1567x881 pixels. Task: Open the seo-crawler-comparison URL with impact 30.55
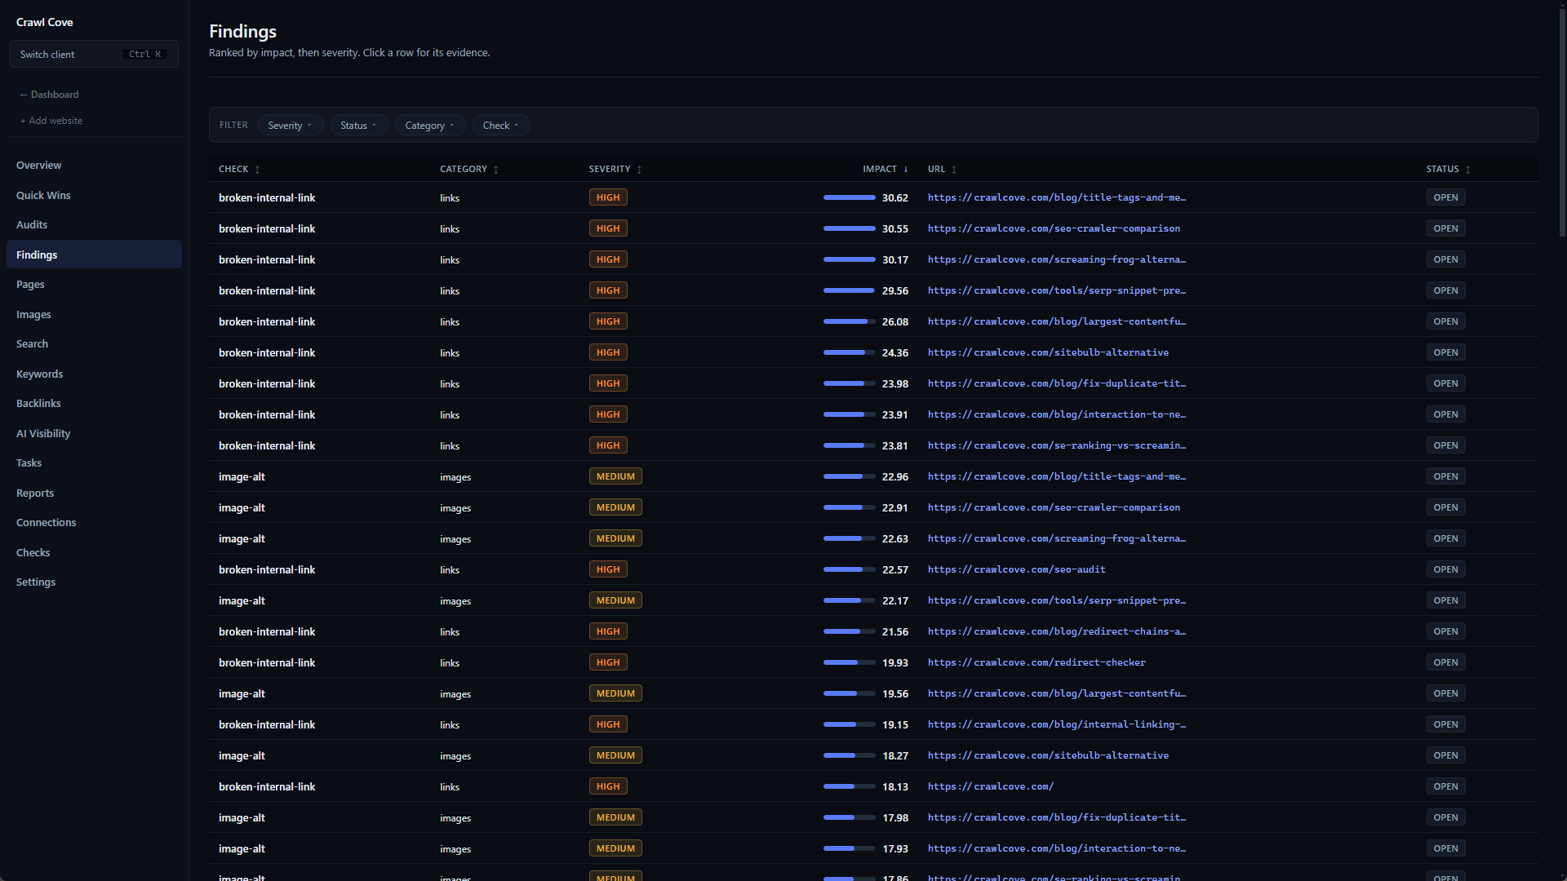click(x=1054, y=228)
